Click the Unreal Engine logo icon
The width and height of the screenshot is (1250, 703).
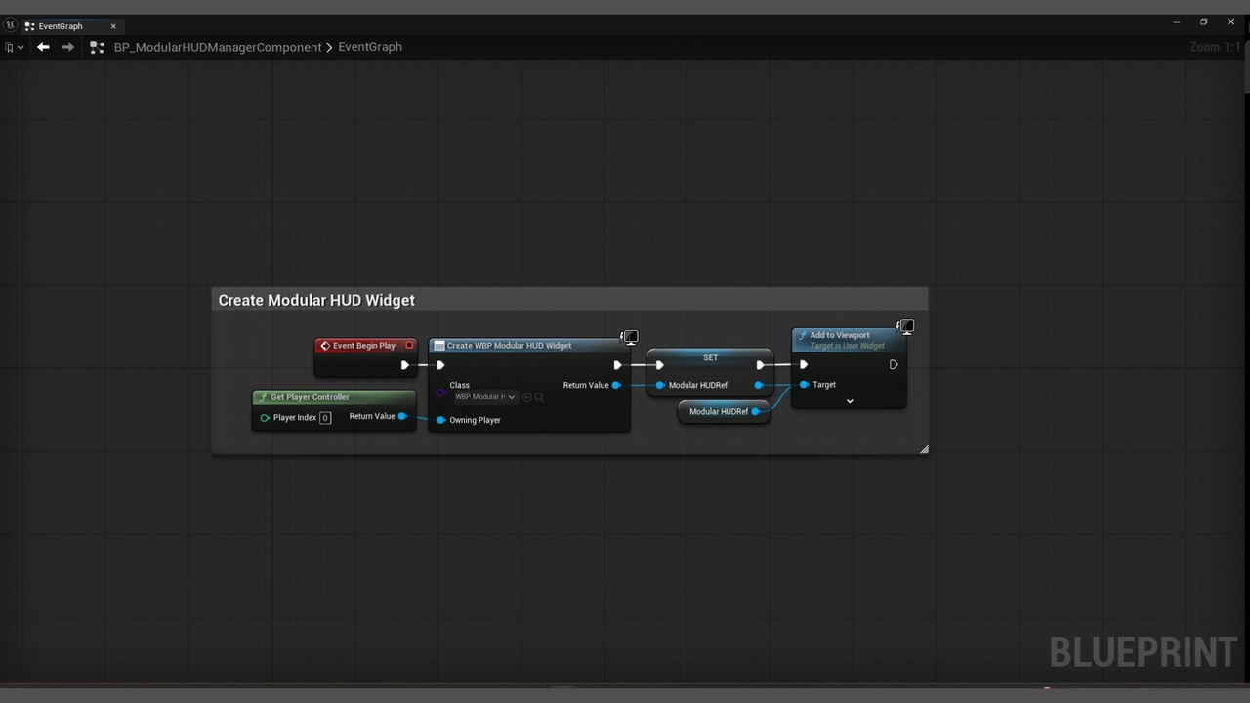coord(11,25)
